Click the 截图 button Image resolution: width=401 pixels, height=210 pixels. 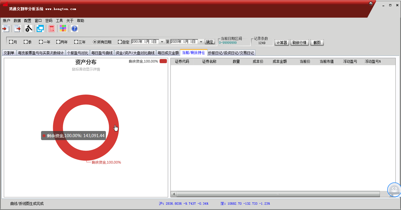click(317, 43)
